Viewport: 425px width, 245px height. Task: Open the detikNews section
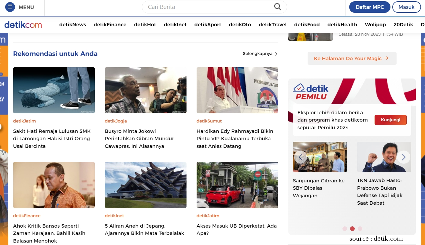point(73,25)
